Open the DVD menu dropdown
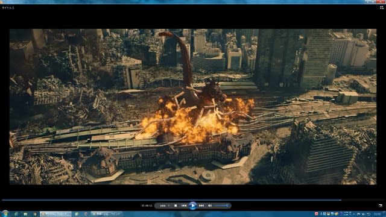 tap(164, 206)
